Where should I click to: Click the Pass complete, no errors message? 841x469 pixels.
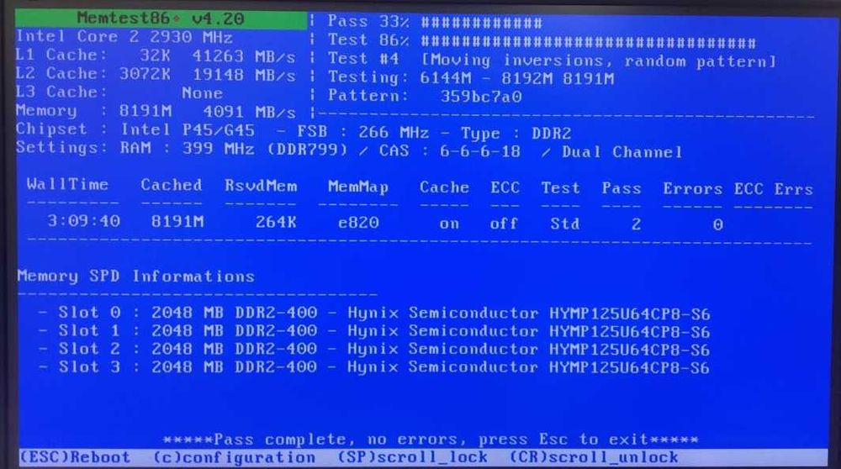click(x=431, y=440)
